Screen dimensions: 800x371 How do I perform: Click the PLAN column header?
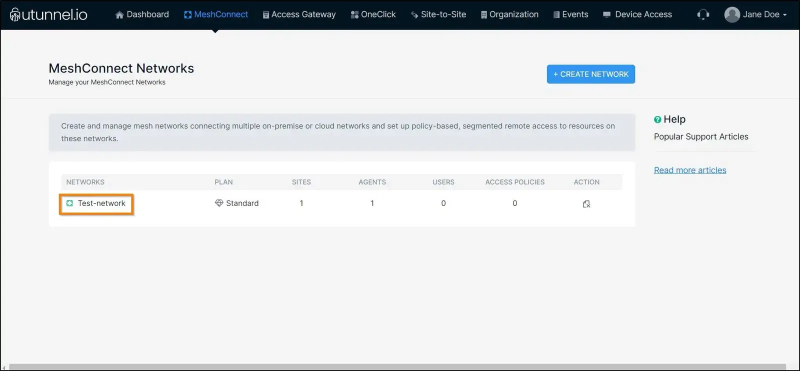click(x=223, y=182)
